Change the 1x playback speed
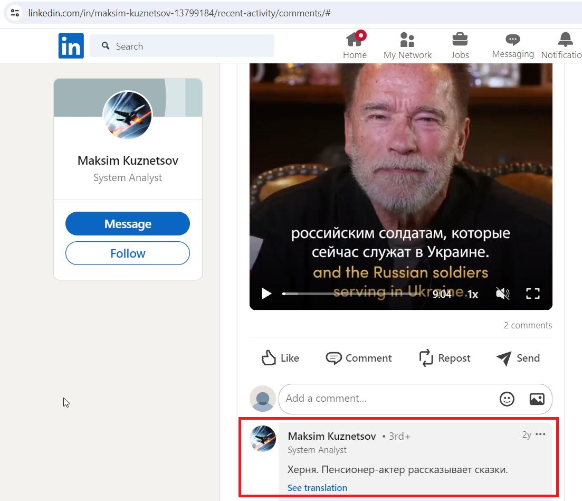582x501 pixels. coord(472,294)
